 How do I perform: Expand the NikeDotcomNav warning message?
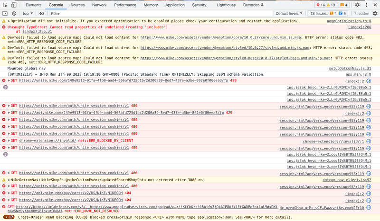[9, 180]
